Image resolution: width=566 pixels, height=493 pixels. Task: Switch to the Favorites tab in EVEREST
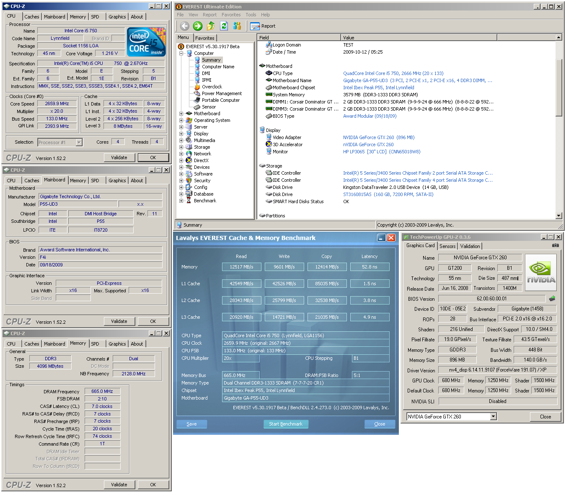(204, 38)
